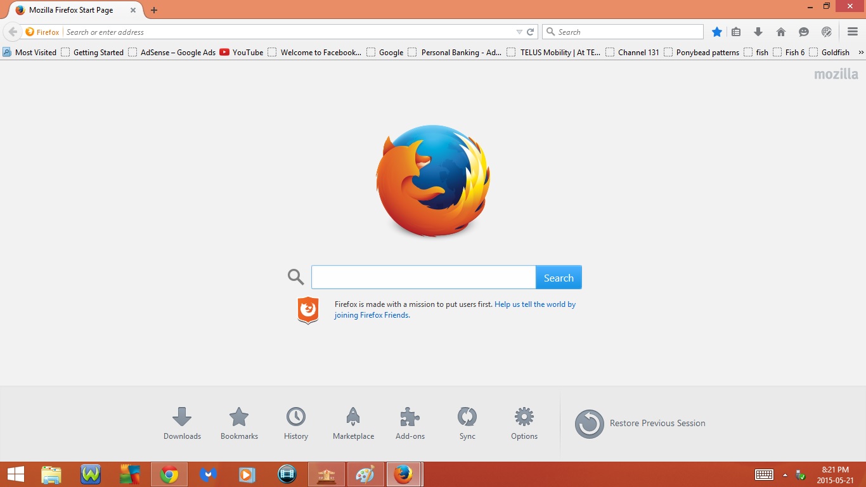Open Malwarebytes from the taskbar
This screenshot has width=866, height=487.
coord(209,474)
